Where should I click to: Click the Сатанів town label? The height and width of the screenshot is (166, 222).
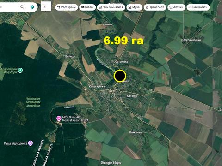tap(132, 96)
